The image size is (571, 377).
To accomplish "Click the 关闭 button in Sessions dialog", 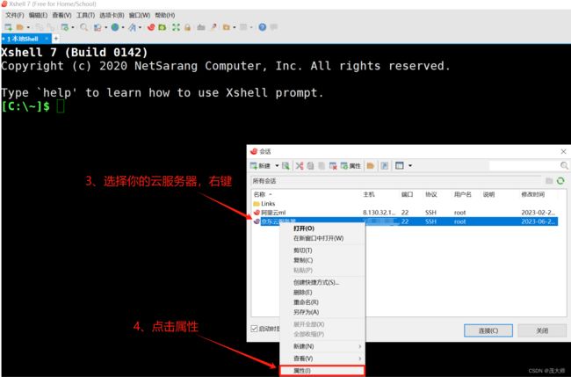I will (542, 330).
